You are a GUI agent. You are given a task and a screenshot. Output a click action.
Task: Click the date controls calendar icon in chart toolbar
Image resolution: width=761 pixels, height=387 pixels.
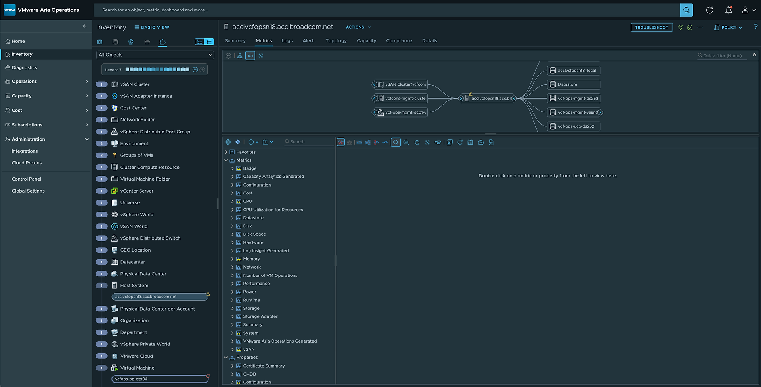(470, 142)
